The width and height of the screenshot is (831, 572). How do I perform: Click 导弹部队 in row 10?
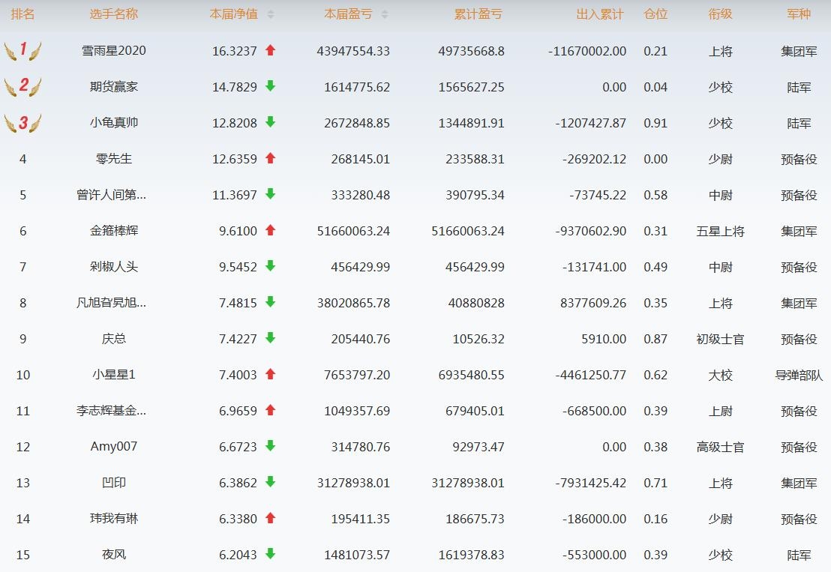pyautogui.click(x=799, y=375)
